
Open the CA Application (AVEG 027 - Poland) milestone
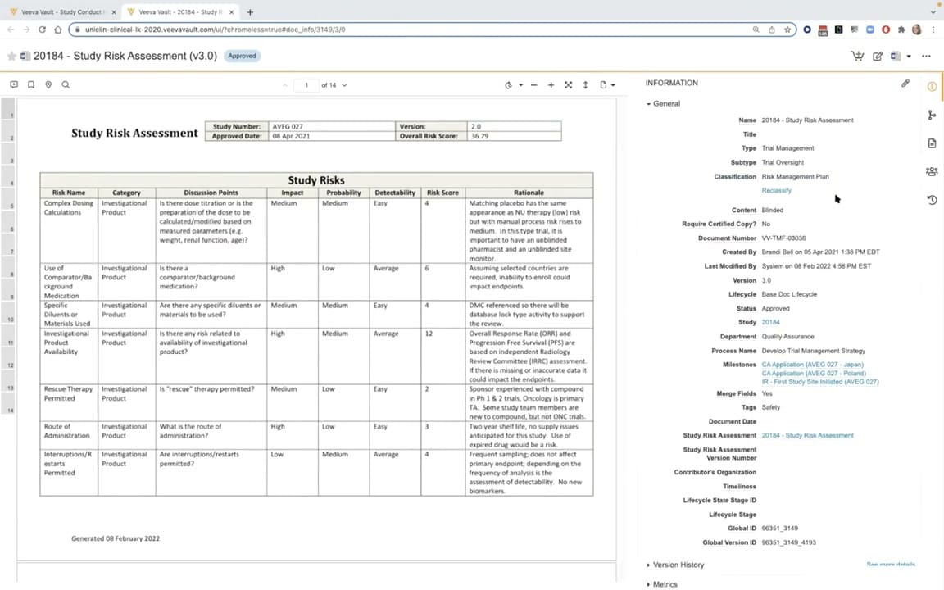point(814,374)
